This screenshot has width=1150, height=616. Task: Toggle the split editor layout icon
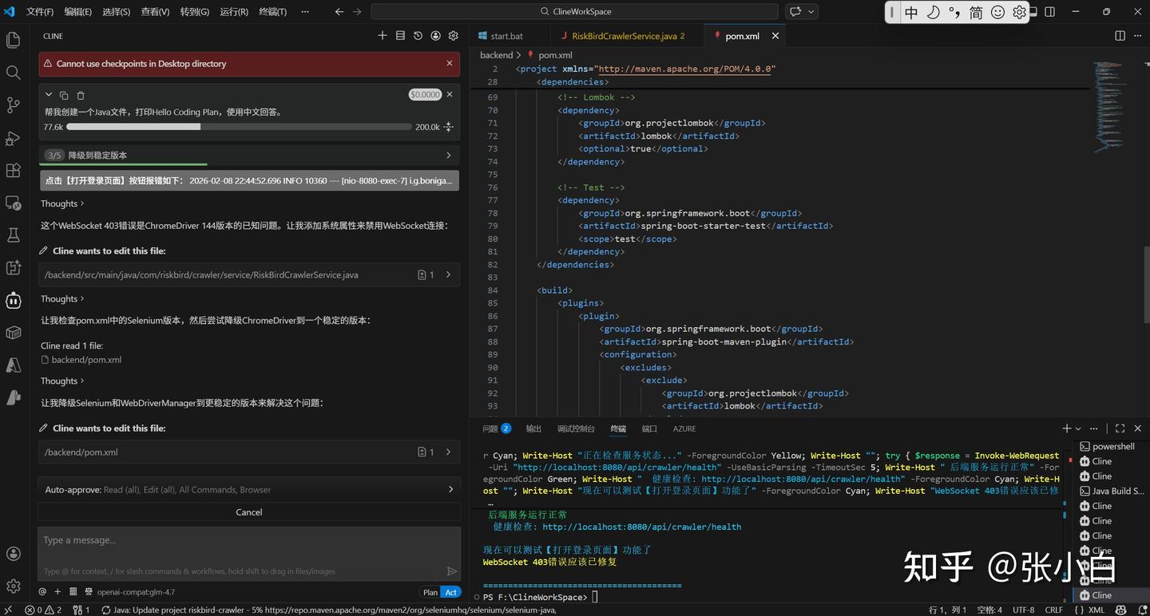(x=1120, y=36)
